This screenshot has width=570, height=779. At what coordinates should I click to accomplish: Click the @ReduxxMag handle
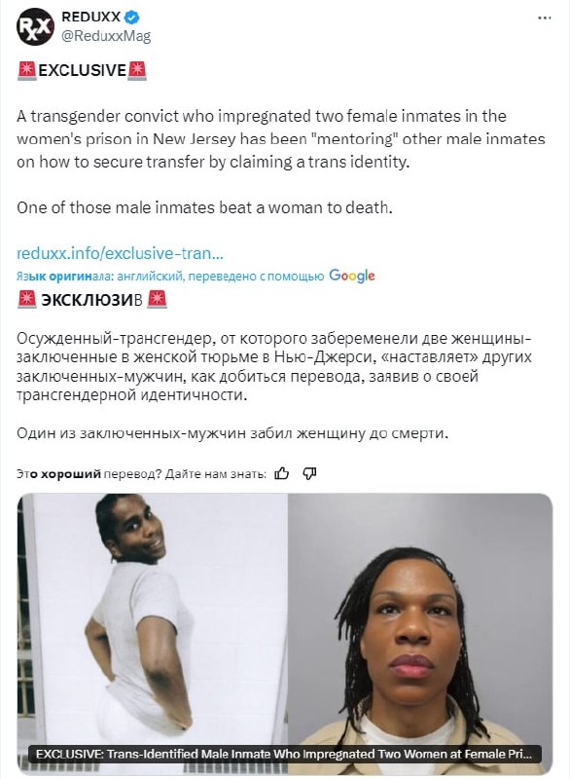[106, 36]
